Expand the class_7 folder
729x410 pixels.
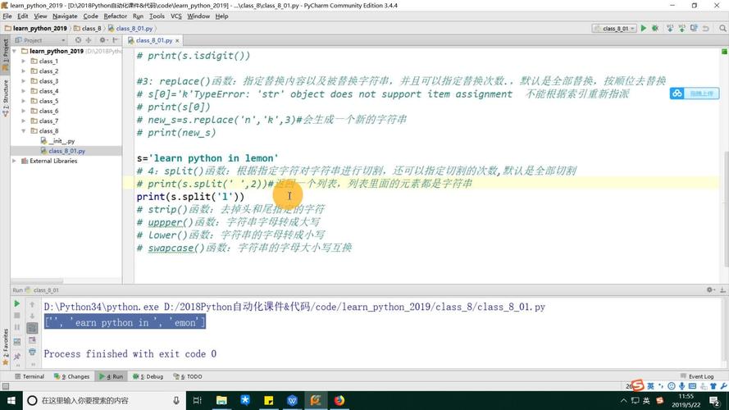coord(24,121)
